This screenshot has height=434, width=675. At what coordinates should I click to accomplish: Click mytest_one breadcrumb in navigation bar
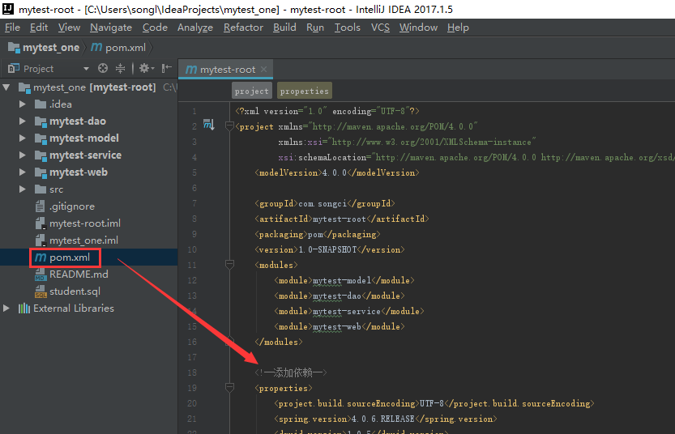(x=45, y=47)
